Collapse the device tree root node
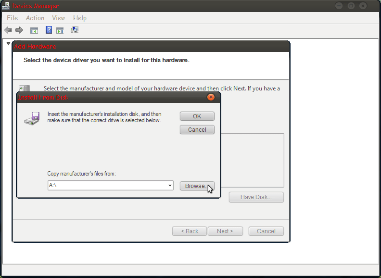 point(8,44)
